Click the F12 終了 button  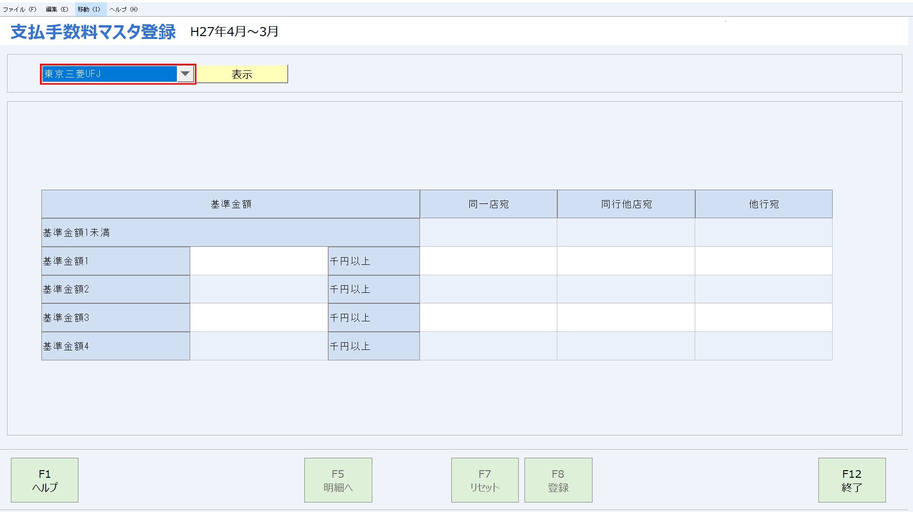tap(852, 480)
